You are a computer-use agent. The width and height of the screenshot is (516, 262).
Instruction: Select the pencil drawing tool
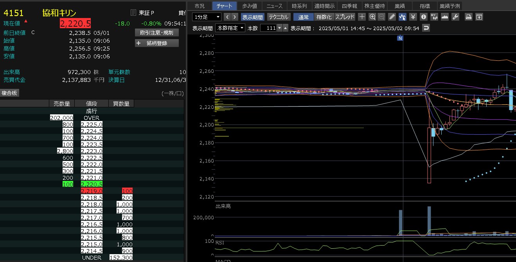[x=392, y=17]
